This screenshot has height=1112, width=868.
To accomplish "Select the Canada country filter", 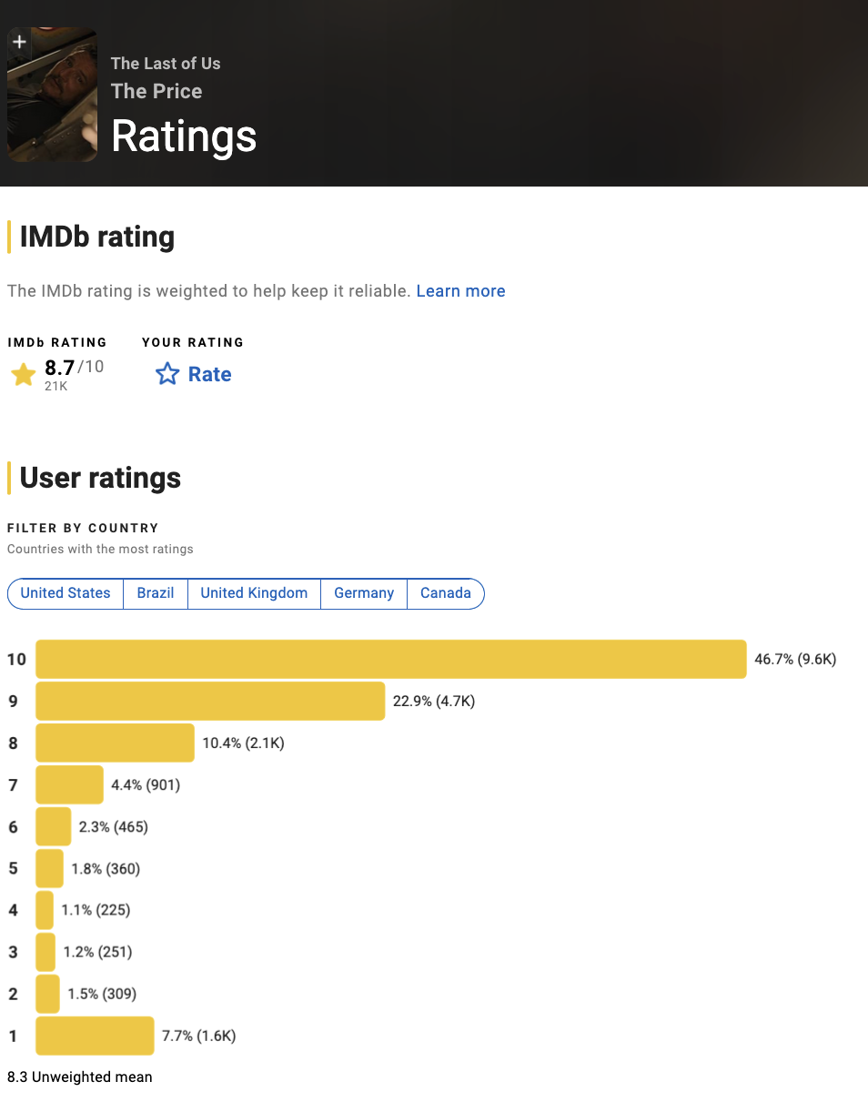I will point(446,593).
